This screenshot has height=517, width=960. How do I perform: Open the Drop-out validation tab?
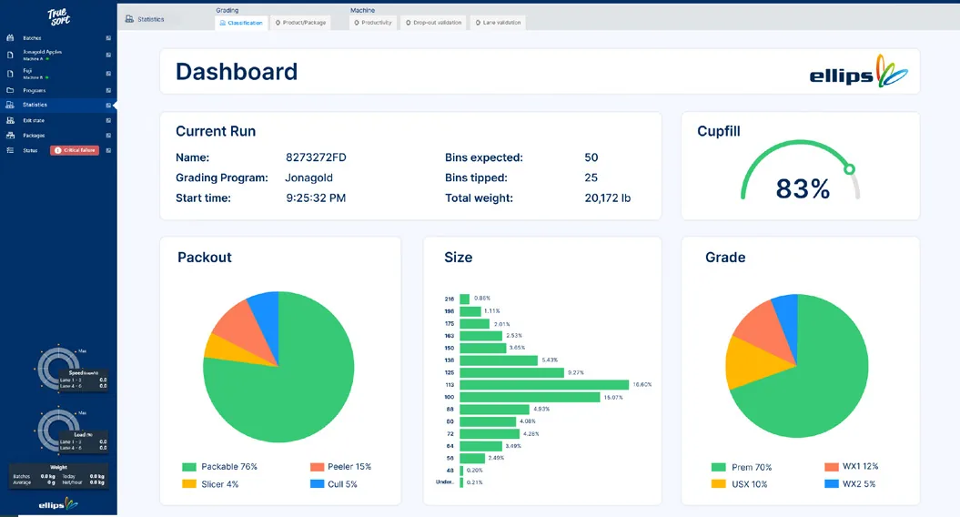click(x=433, y=23)
